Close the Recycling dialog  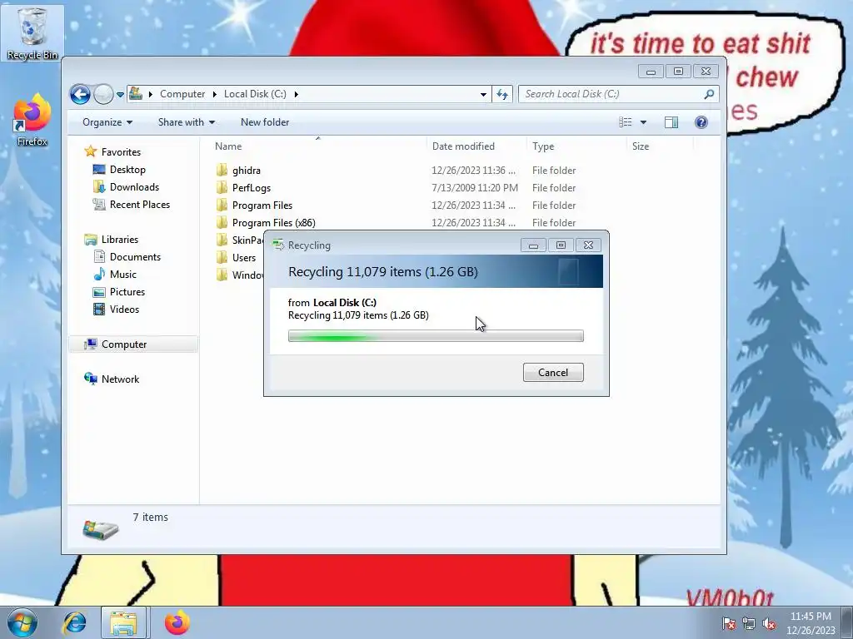click(589, 245)
